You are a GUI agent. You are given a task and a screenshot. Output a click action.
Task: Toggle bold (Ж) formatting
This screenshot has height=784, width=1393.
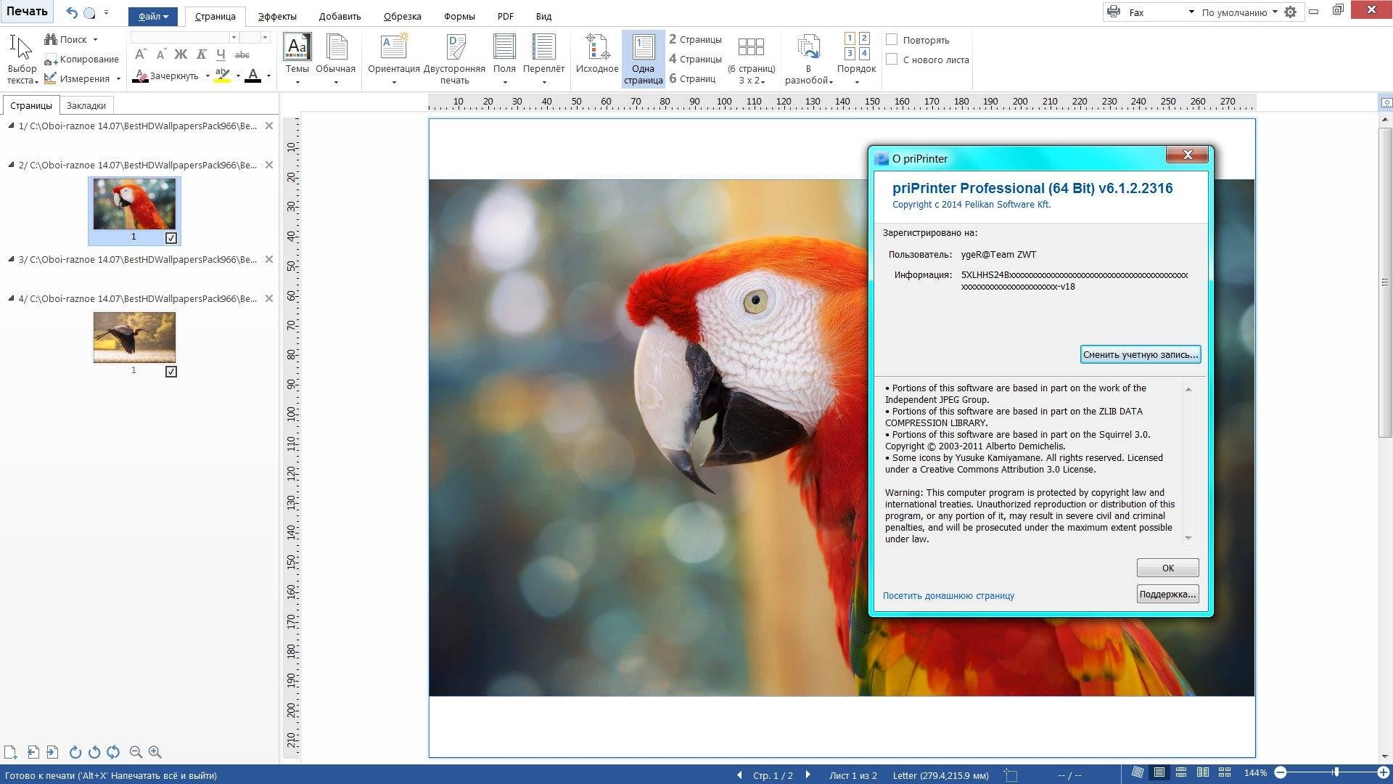click(181, 54)
